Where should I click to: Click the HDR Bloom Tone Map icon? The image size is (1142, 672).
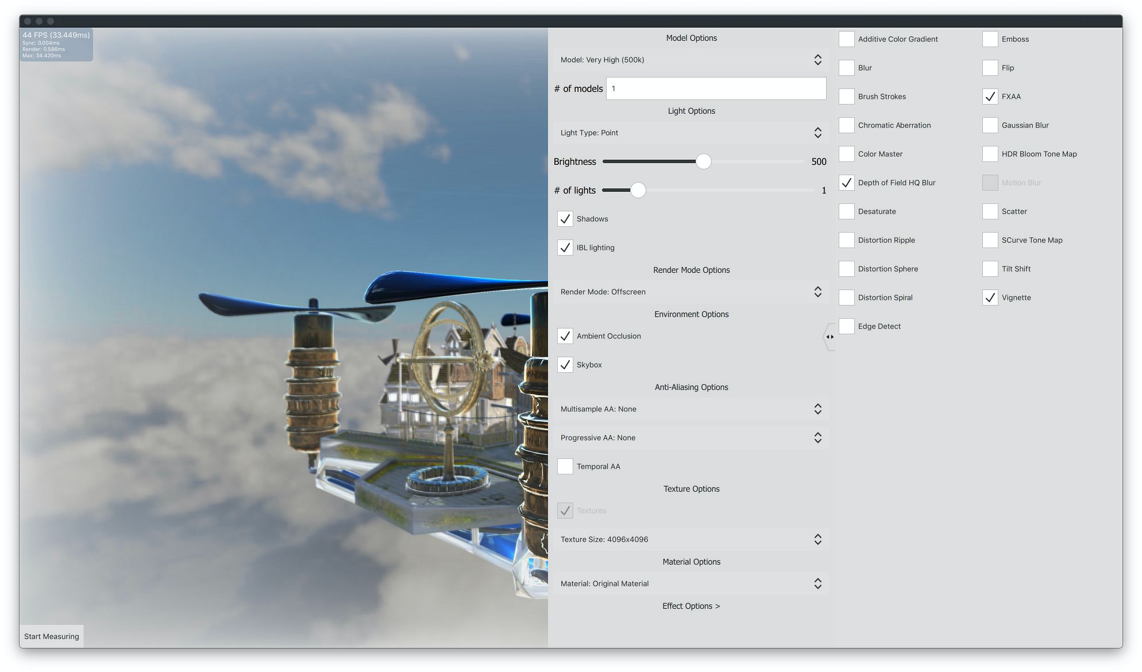tap(990, 153)
